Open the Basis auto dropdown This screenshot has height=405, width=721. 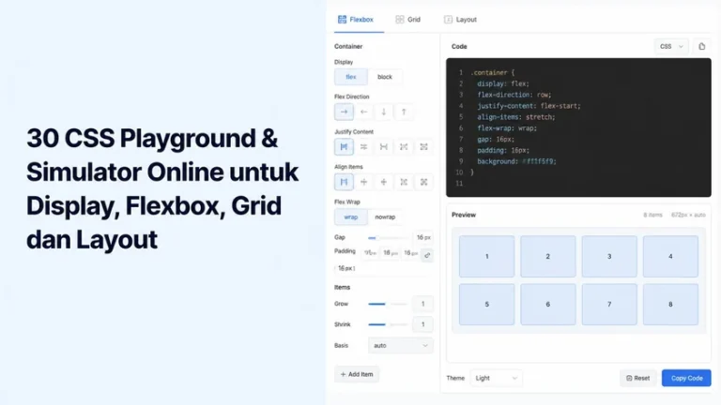pos(401,345)
